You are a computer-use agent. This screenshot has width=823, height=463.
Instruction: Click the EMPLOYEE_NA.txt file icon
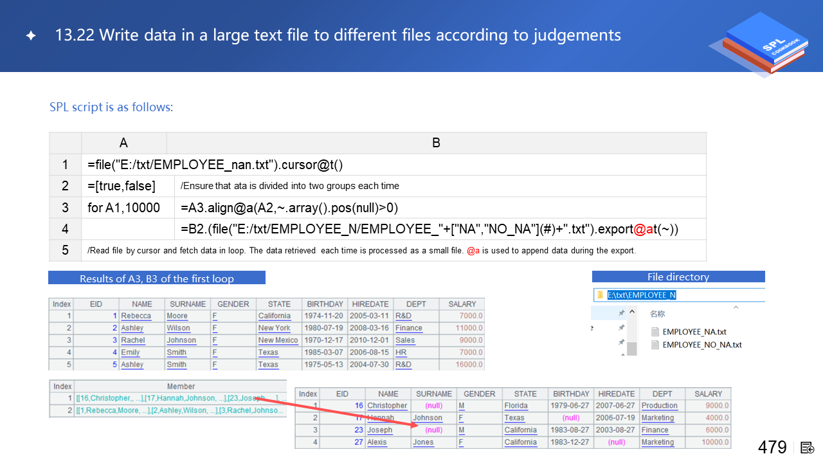click(x=655, y=332)
